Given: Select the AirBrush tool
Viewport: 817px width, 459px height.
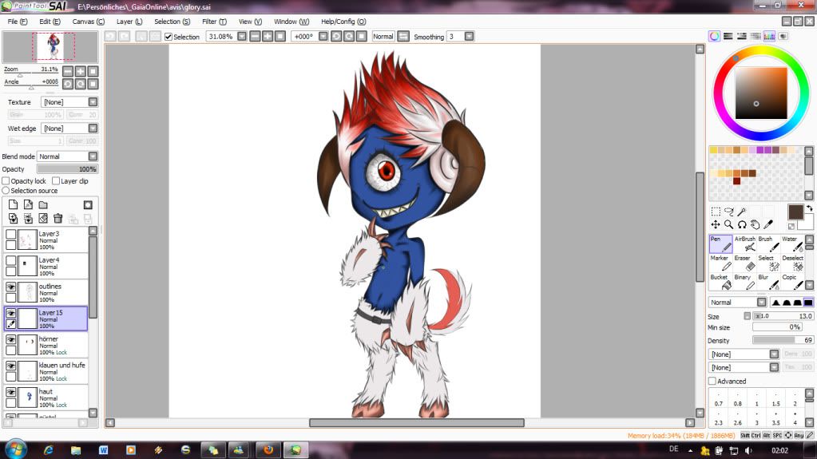Looking at the screenshot, I should [744, 243].
